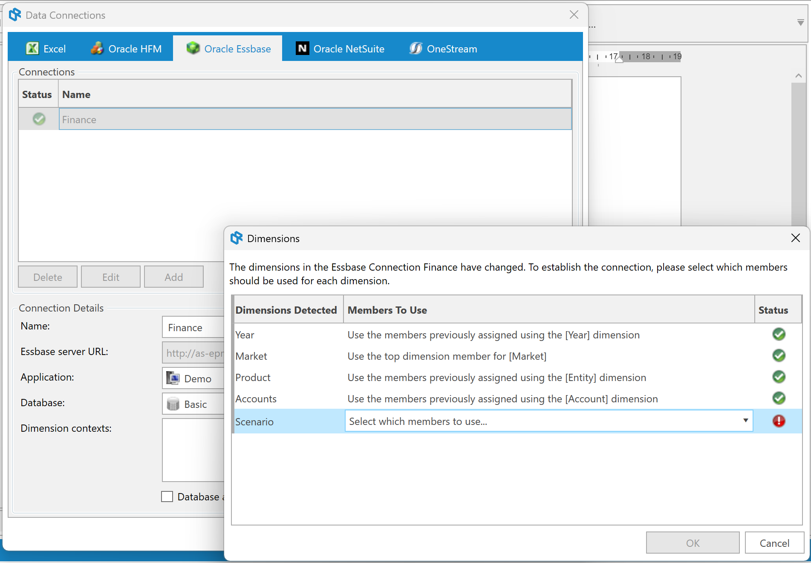Image resolution: width=811 pixels, height=563 pixels.
Task: Click the connection Name input field
Action: coord(193,327)
